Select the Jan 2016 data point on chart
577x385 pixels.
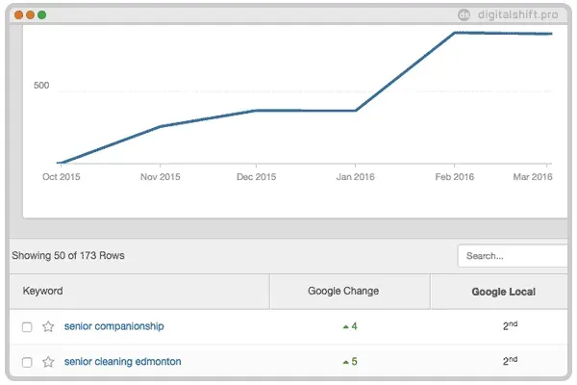point(356,111)
